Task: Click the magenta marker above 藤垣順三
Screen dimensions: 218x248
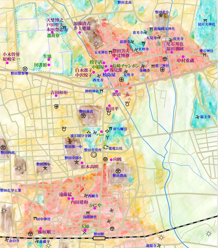Action: tap(40, 228)
